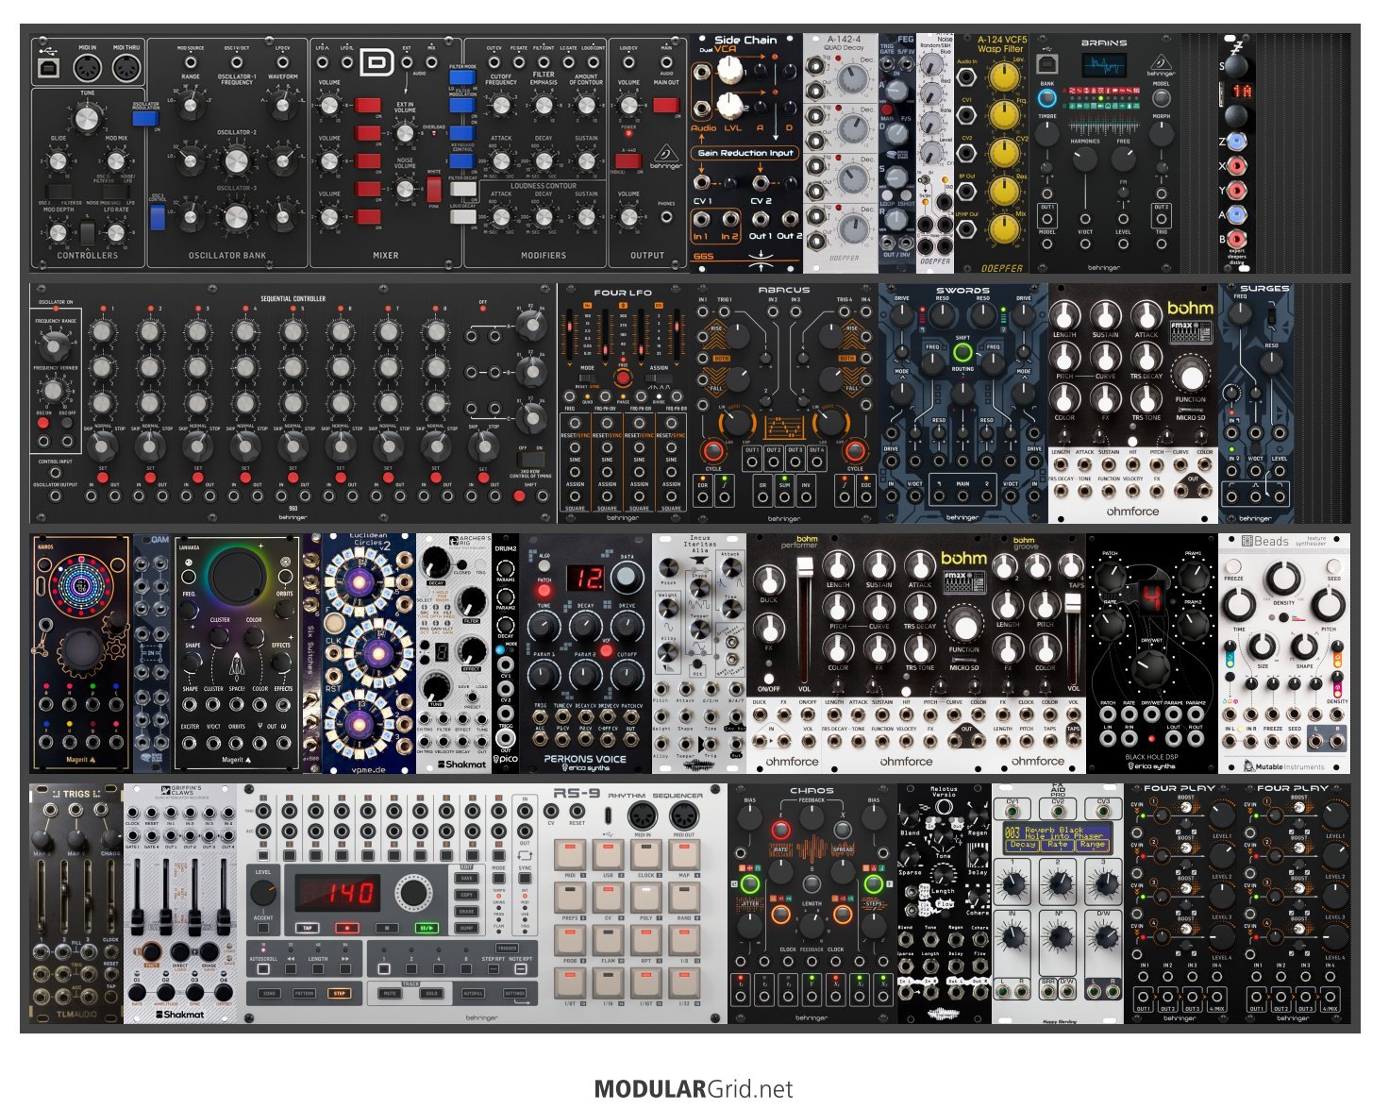This screenshot has height=1109, width=1389.
Task: Click the EXT IN VOLUME knob
Action: click(x=405, y=133)
